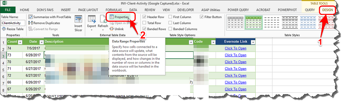Open the DEVELOPER tab
This screenshot has height=105, width=345.
185,10
